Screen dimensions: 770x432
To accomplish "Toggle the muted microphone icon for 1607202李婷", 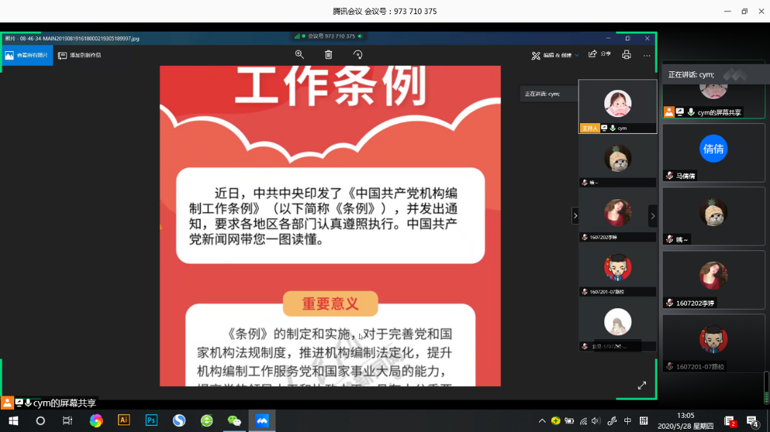I will click(670, 303).
